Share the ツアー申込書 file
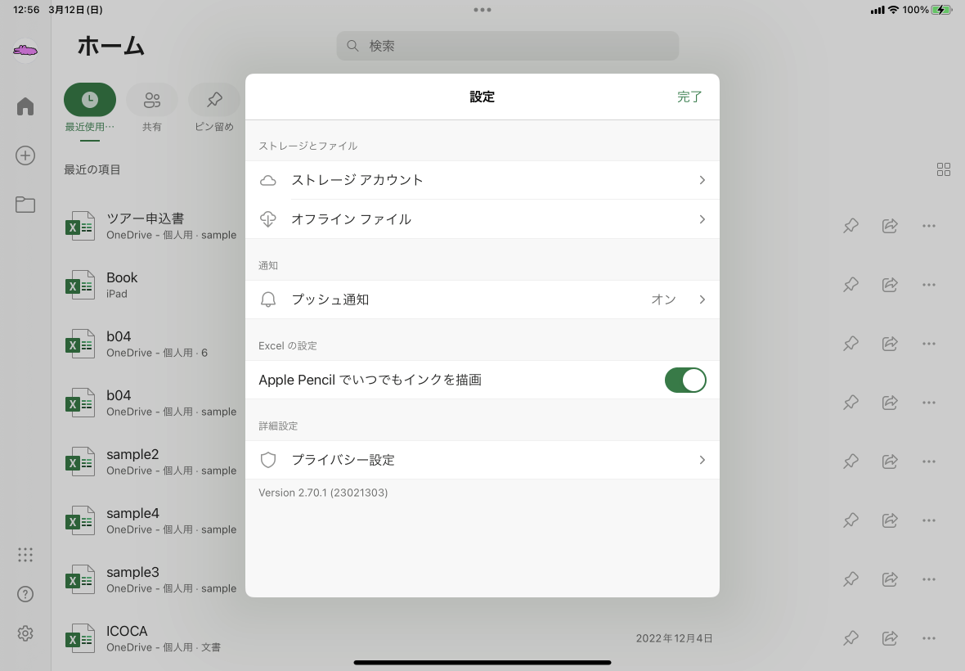This screenshot has height=671, width=965. (890, 226)
